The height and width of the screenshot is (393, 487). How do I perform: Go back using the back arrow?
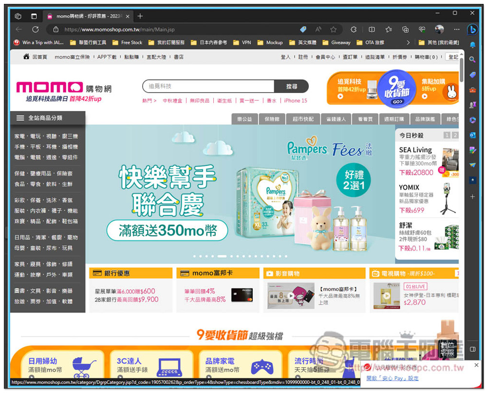coord(19,29)
